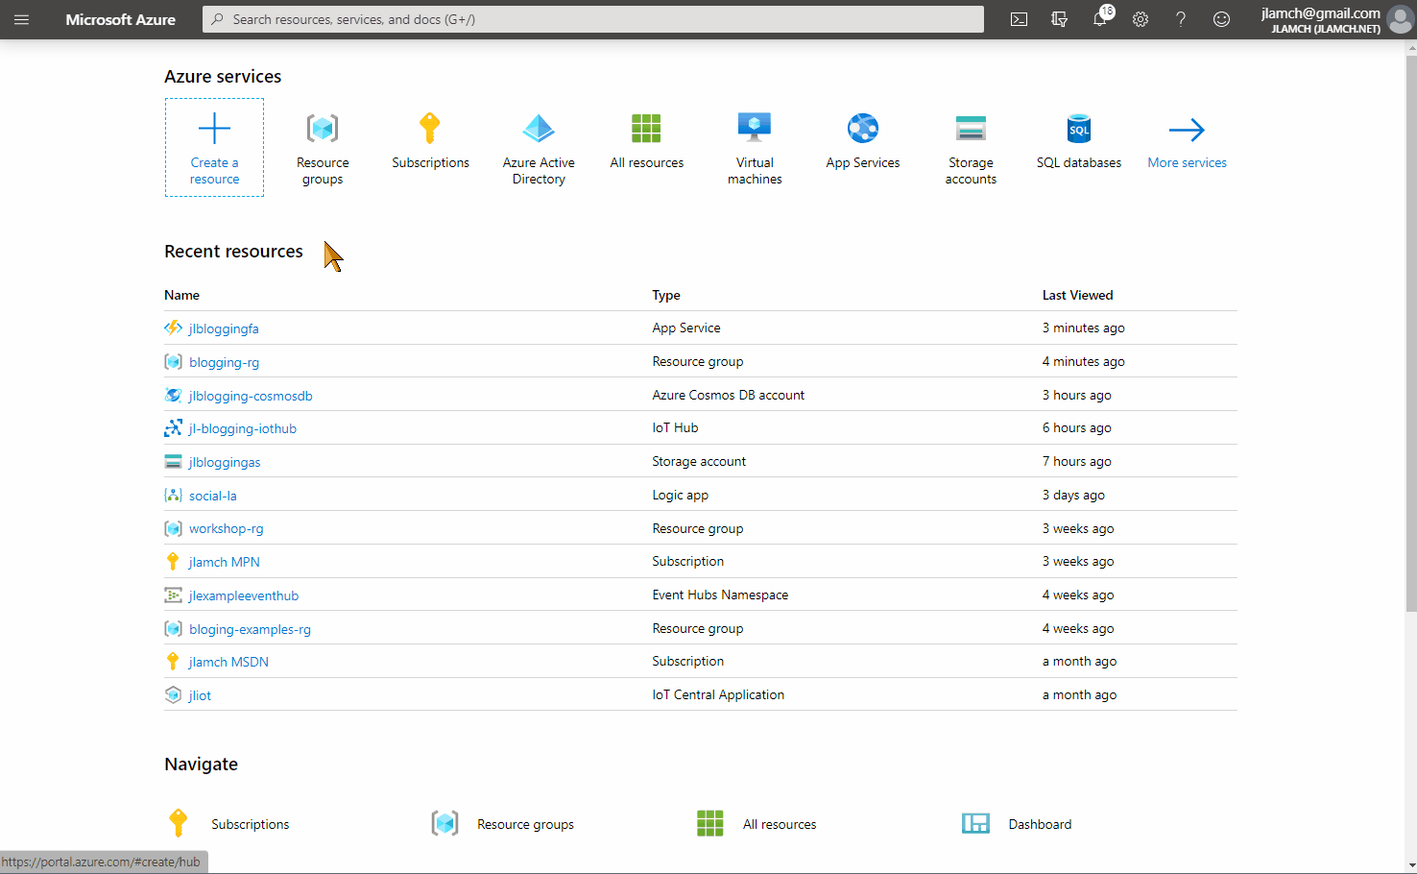Open the Help question mark
The height and width of the screenshot is (874, 1417).
pos(1181,19)
